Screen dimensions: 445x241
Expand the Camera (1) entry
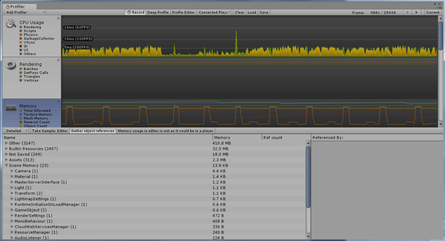[12, 171]
